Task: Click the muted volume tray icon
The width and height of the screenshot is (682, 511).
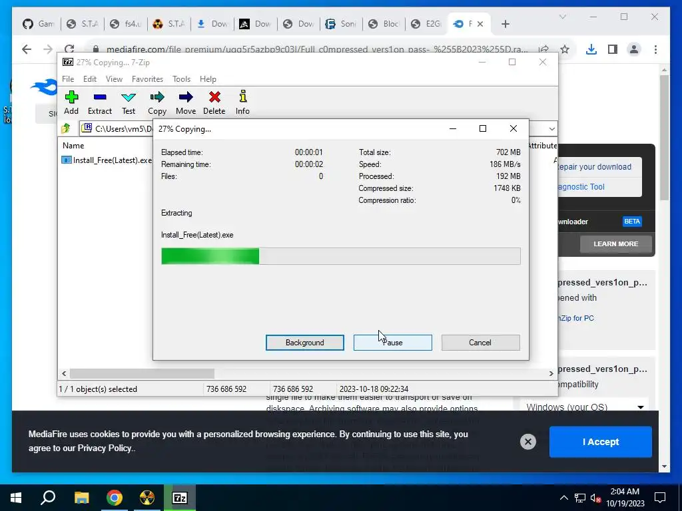Action: tap(595, 498)
